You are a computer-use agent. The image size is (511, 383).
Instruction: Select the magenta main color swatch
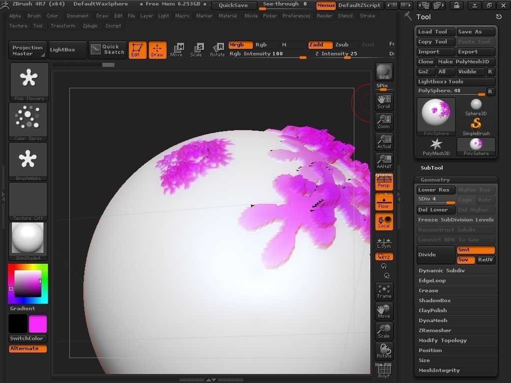pyautogui.click(x=38, y=324)
